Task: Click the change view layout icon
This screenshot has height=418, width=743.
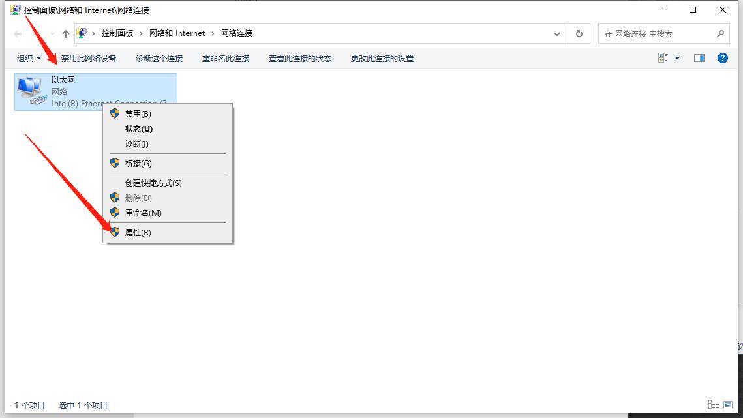Action: pyautogui.click(x=663, y=58)
